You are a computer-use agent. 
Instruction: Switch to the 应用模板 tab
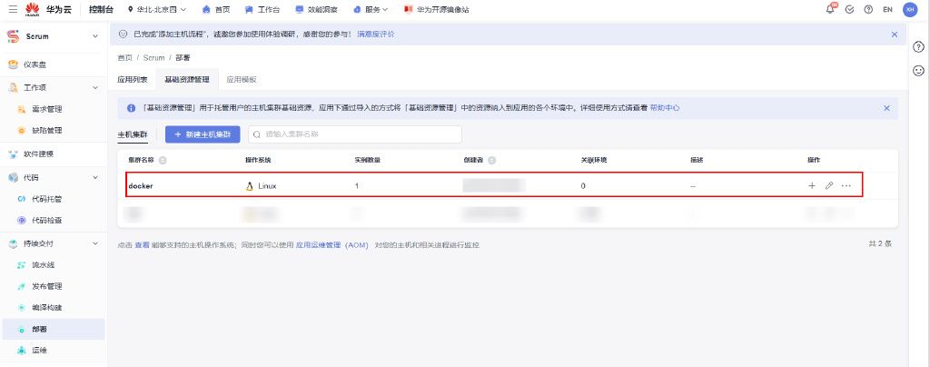click(x=242, y=79)
